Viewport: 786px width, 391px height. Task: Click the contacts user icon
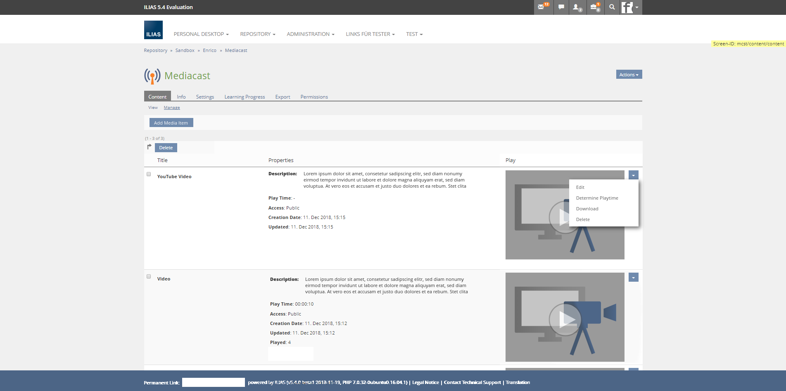pos(577,7)
